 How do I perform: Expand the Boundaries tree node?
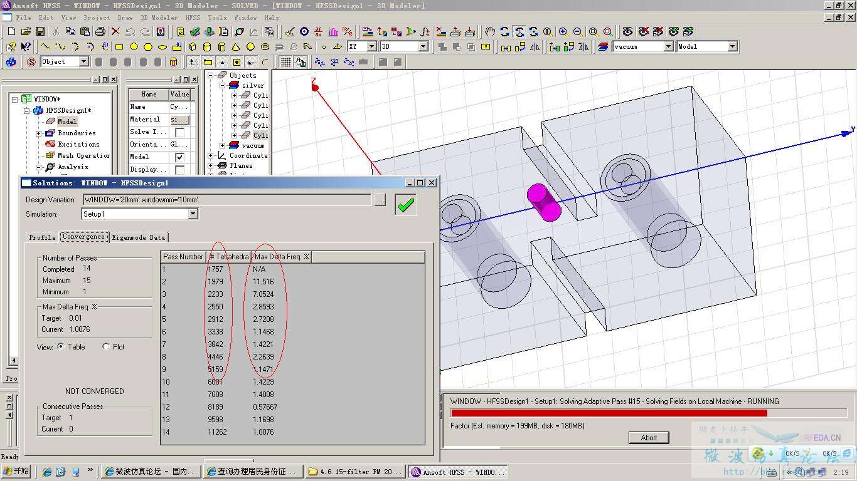pyautogui.click(x=38, y=133)
